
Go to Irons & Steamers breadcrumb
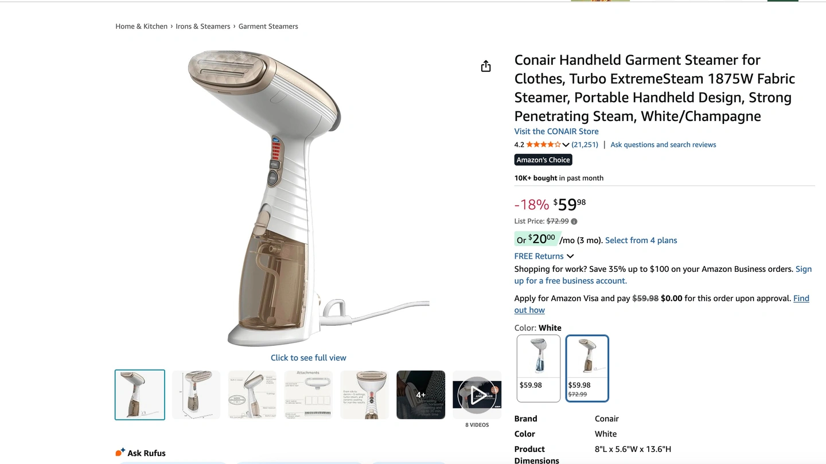click(203, 26)
